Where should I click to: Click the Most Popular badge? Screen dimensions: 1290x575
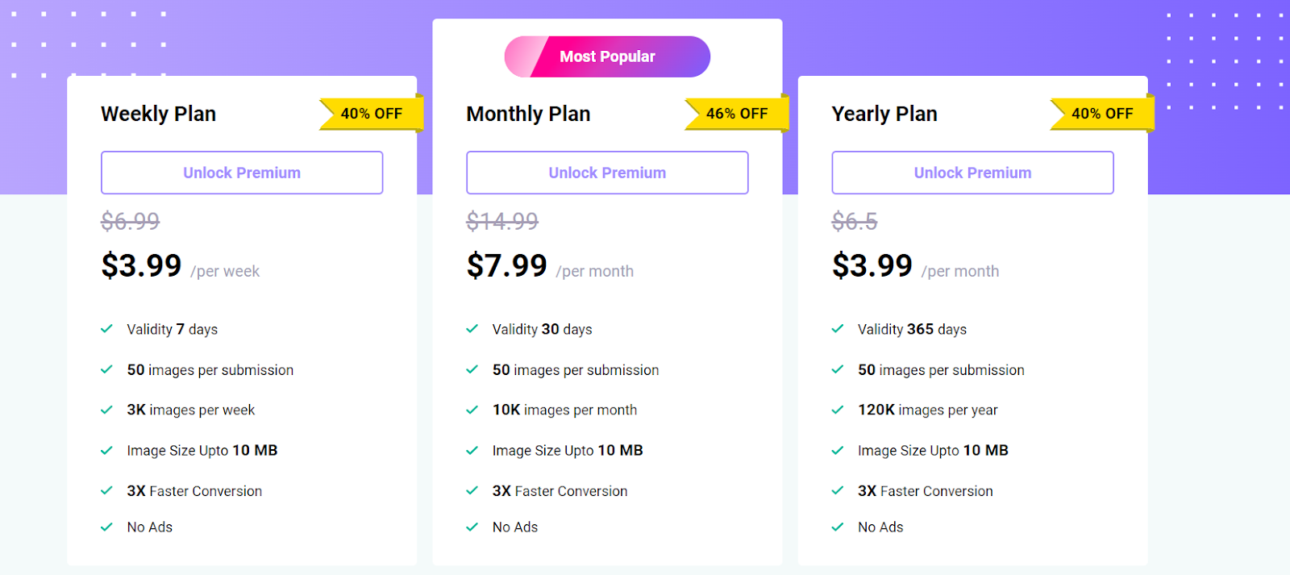click(607, 56)
